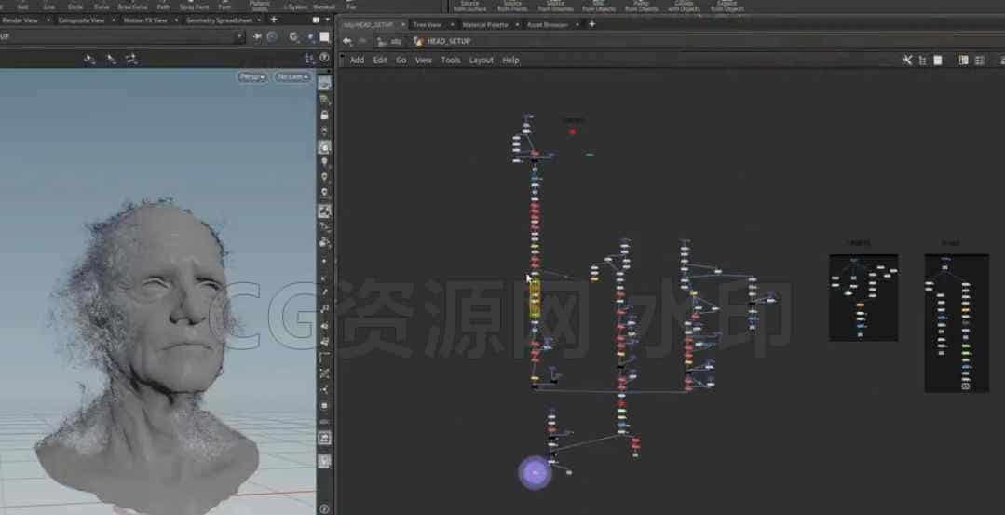Go back using the network path back arrow

[x=346, y=41]
